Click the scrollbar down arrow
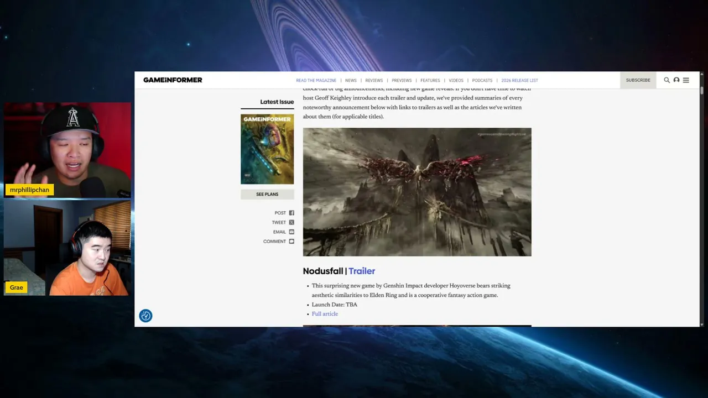This screenshot has width=708, height=398. [701, 324]
